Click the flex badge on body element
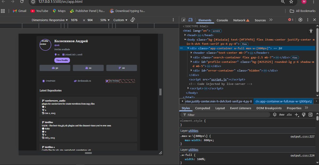Viewport: 319px width, 165px height. (x=244, y=44)
